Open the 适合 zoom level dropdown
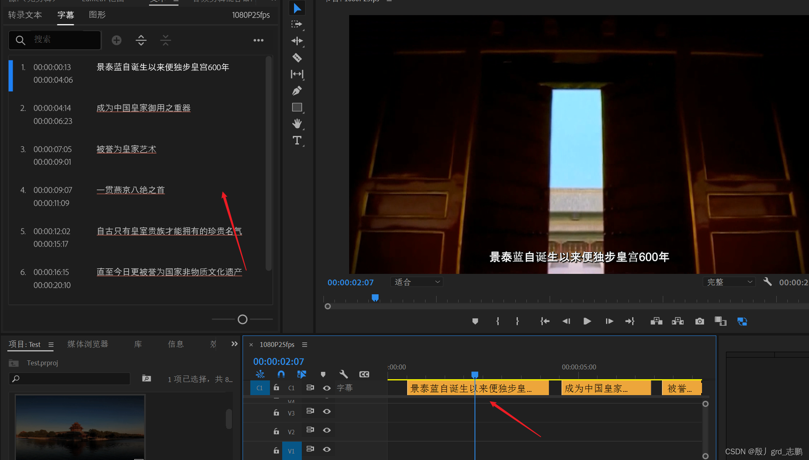 417,282
